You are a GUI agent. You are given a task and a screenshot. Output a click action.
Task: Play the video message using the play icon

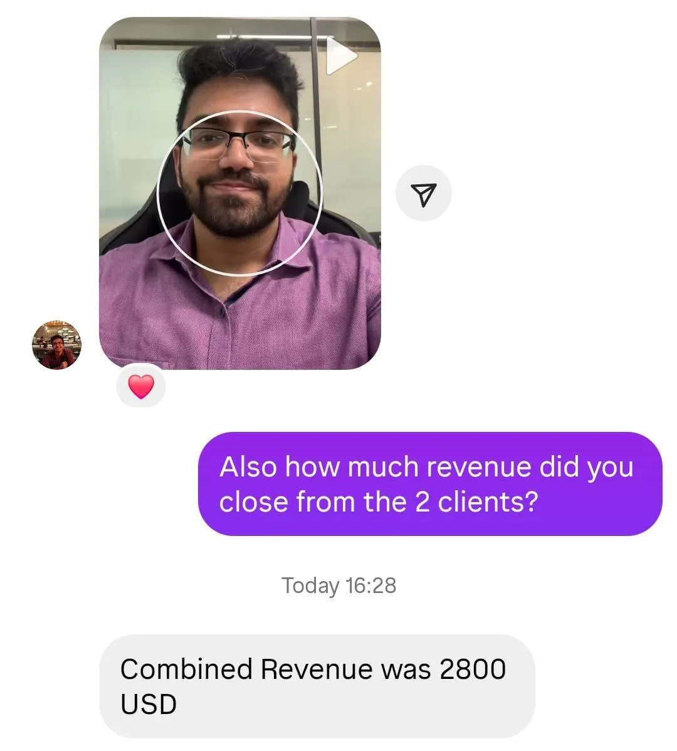click(341, 56)
